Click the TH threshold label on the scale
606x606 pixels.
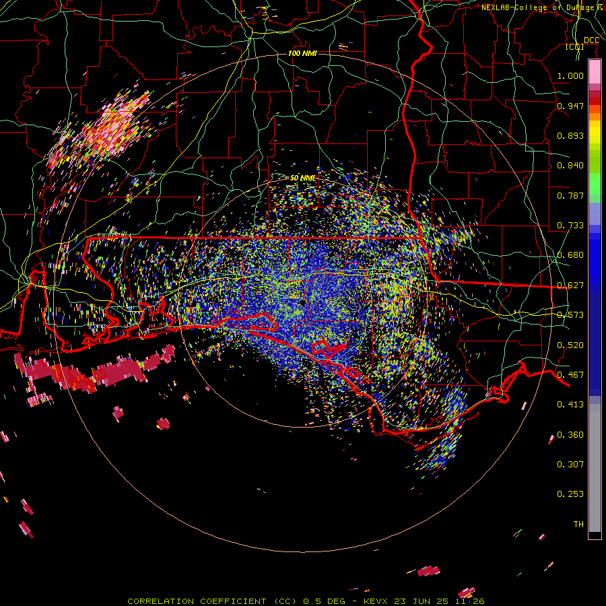coord(578,525)
